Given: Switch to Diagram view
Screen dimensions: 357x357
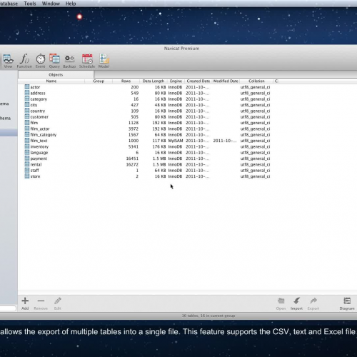Looking at the screenshot, I should click(347, 303).
